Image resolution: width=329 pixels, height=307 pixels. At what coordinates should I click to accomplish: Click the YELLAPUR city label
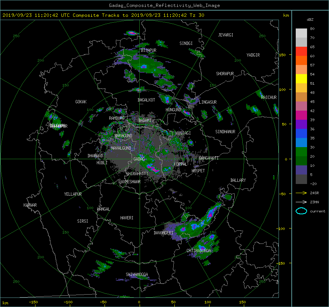[x=73, y=194]
